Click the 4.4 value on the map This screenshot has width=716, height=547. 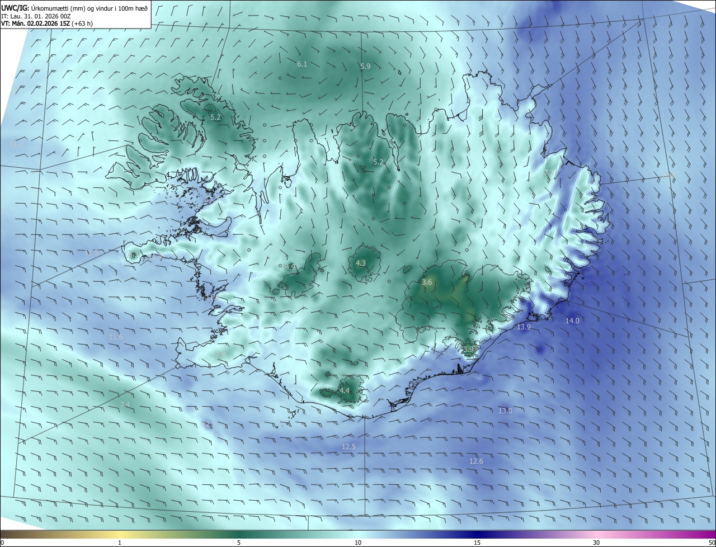click(x=345, y=390)
